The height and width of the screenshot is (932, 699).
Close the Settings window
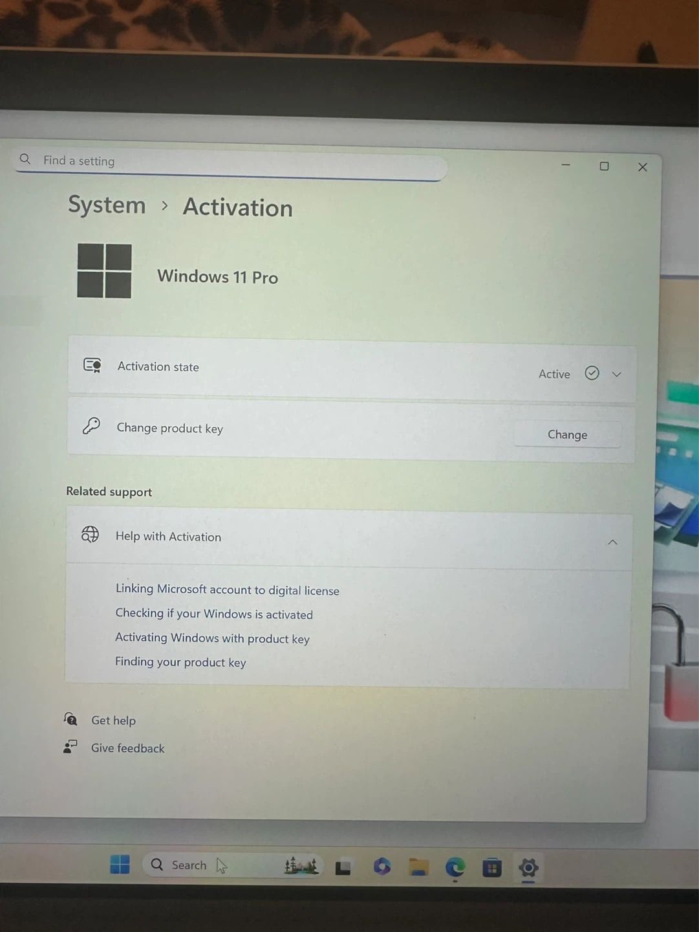pos(643,167)
